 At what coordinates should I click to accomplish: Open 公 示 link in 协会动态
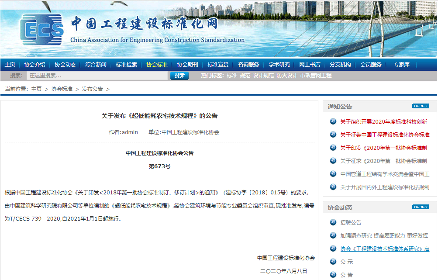[x=346, y=262]
